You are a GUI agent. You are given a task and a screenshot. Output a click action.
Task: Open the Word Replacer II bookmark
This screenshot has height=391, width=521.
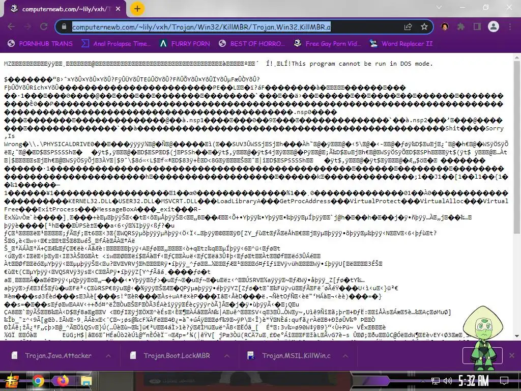pyautogui.click(x=401, y=44)
